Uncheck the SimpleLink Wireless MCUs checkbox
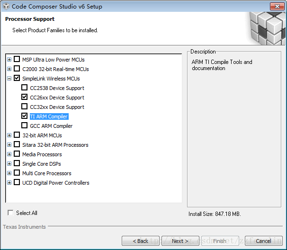The image size is (287, 250). [x=17, y=78]
